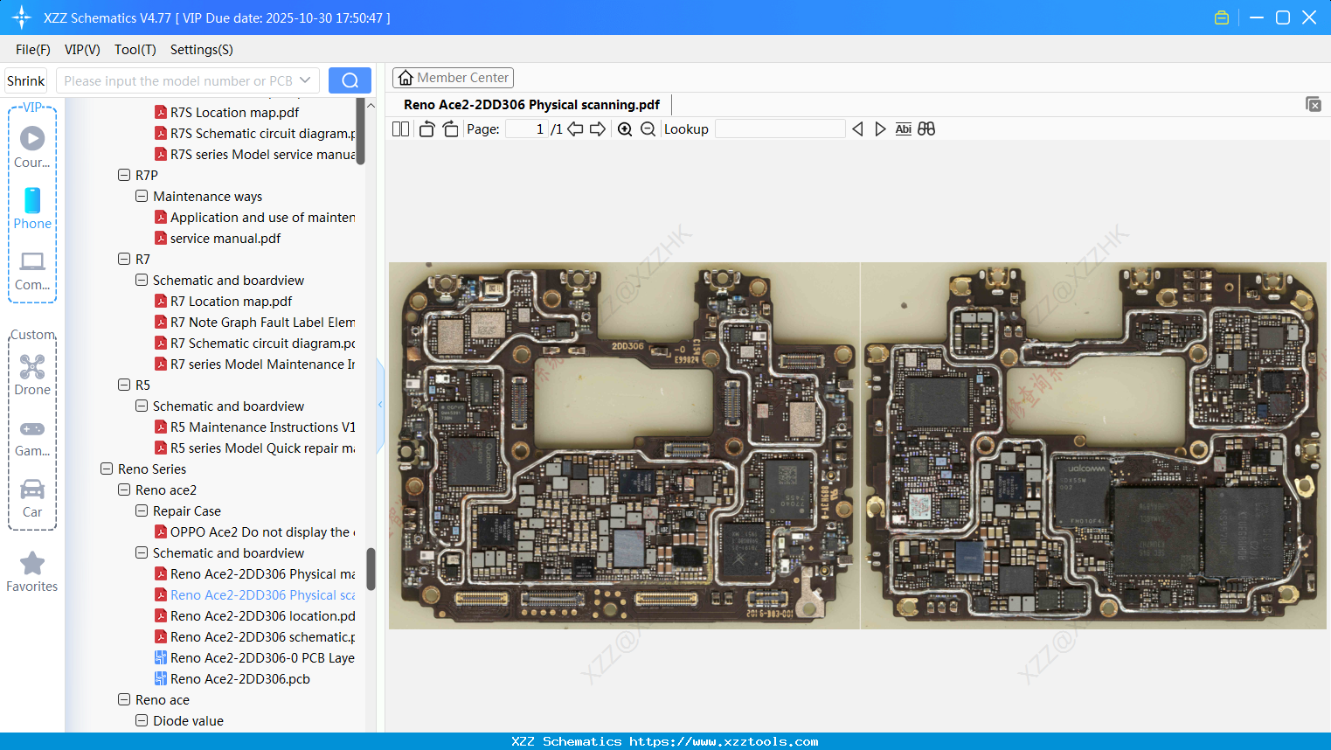
Task: Collapse the Reno Series tree node
Action: (x=107, y=469)
